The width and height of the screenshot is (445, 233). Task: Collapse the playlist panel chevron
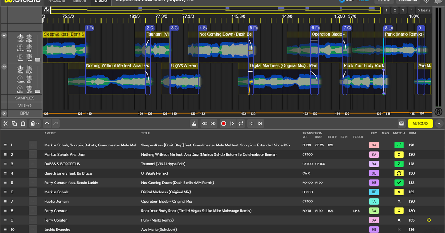439,124
